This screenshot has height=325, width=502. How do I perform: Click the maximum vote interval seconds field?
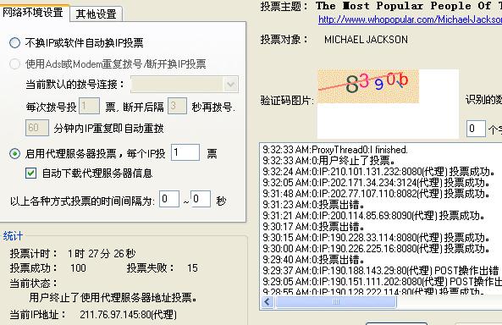coord(201,199)
